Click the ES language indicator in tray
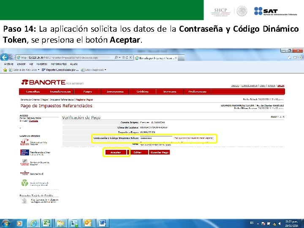 (252, 223)
